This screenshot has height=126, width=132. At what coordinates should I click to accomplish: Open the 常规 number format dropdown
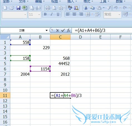pyautogui.click(x=119, y=15)
